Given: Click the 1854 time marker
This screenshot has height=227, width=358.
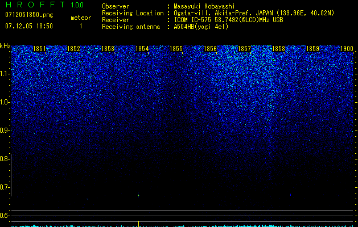Looking at the screenshot, I should click(142, 49).
